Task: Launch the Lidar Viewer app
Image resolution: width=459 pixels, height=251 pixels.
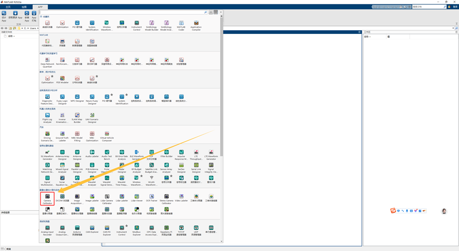Action: tap(137, 198)
